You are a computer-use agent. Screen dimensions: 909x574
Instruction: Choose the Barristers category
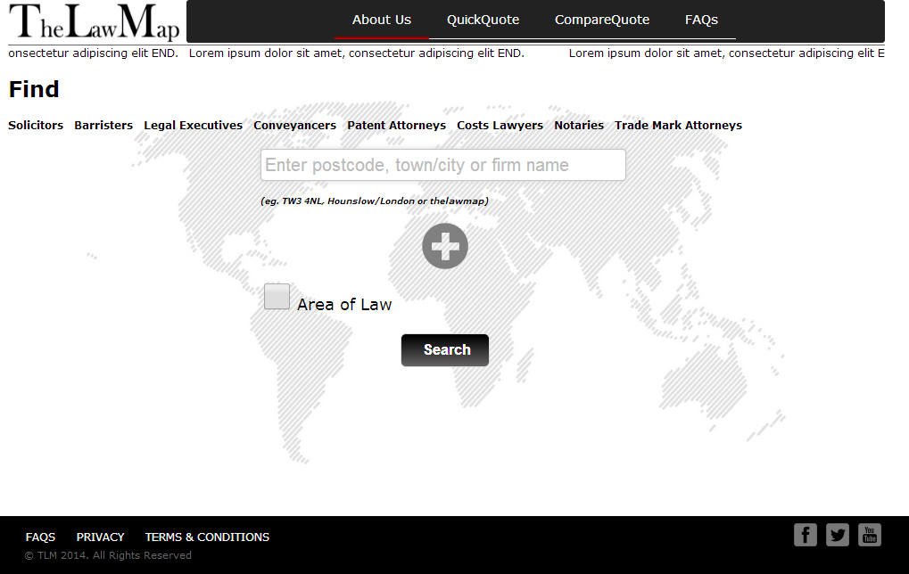(x=103, y=126)
